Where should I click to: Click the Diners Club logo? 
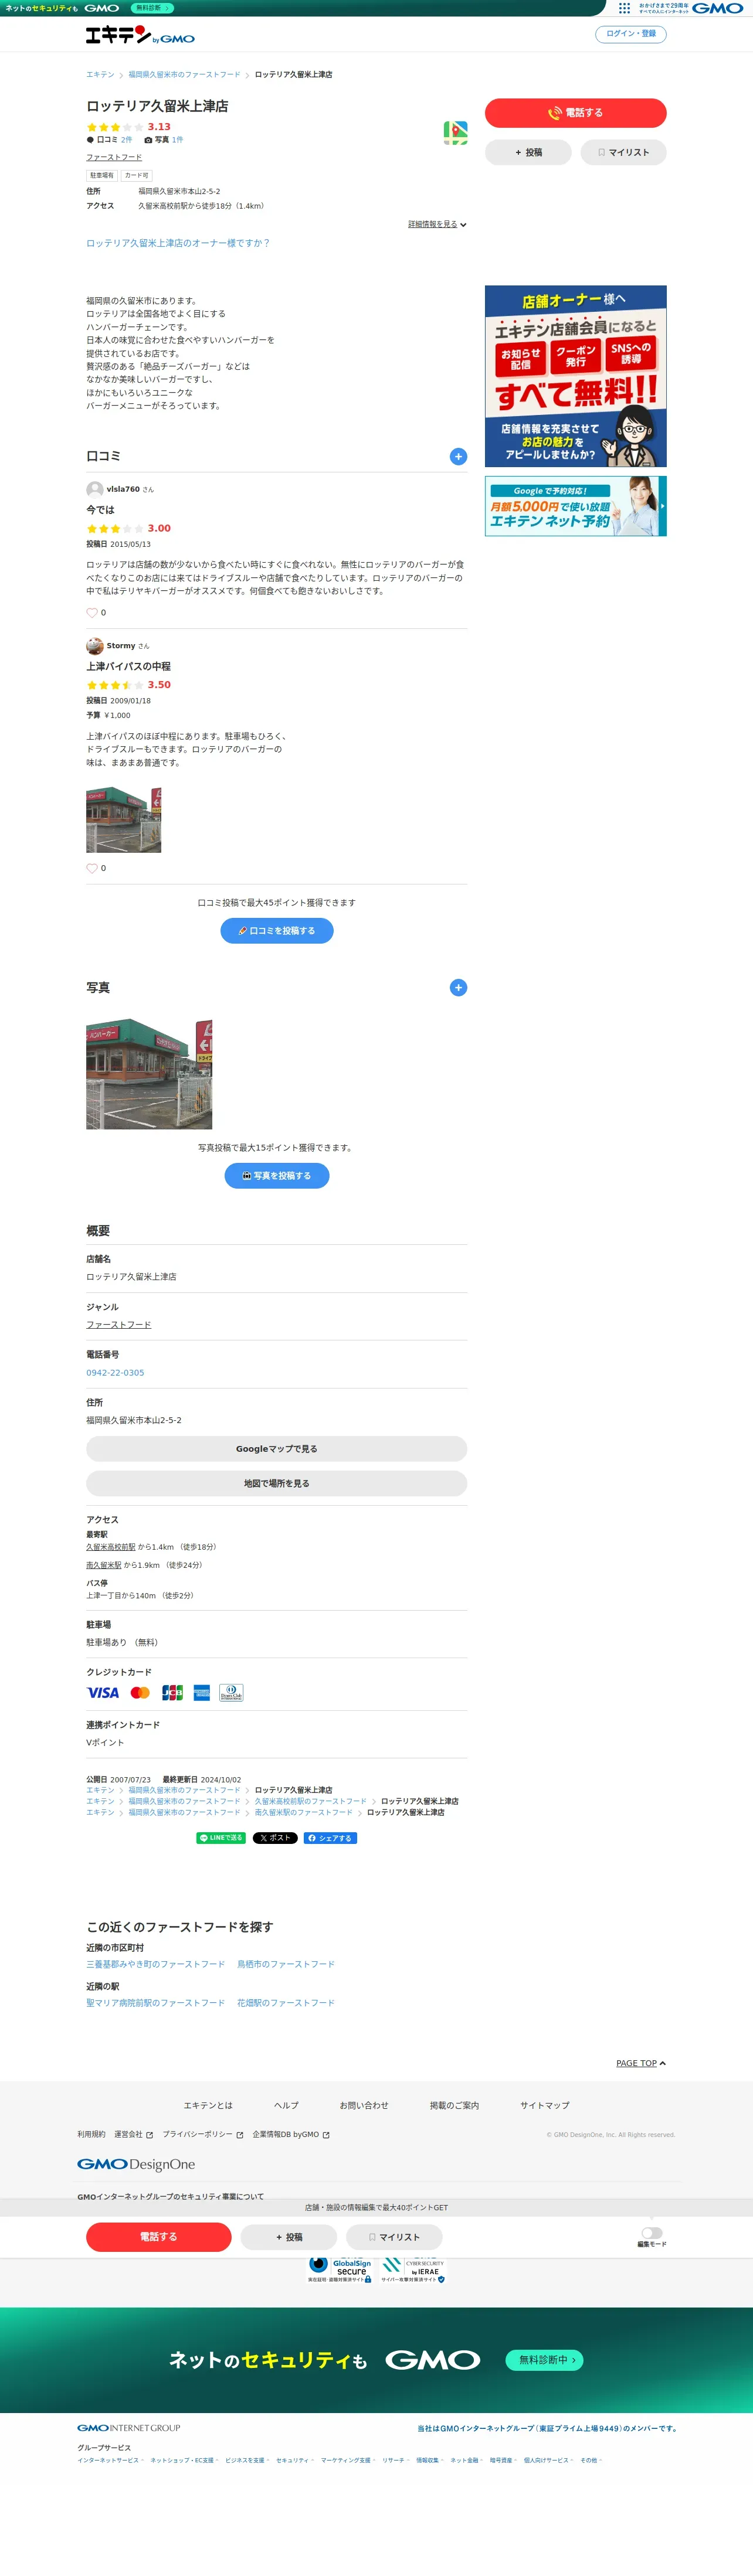pyautogui.click(x=231, y=1692)
